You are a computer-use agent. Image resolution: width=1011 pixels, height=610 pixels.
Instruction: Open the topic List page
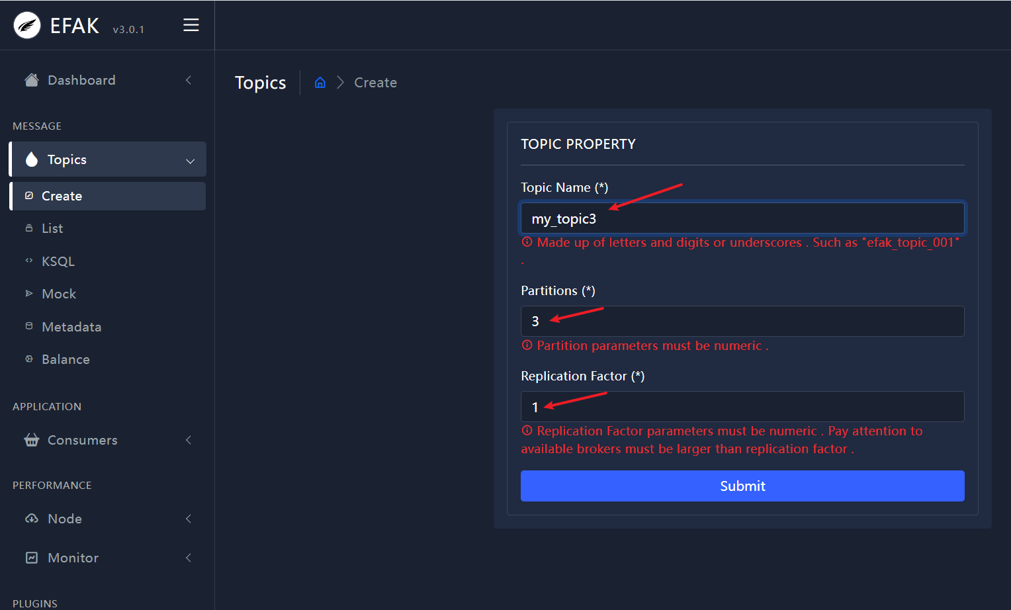pos(108,228)
